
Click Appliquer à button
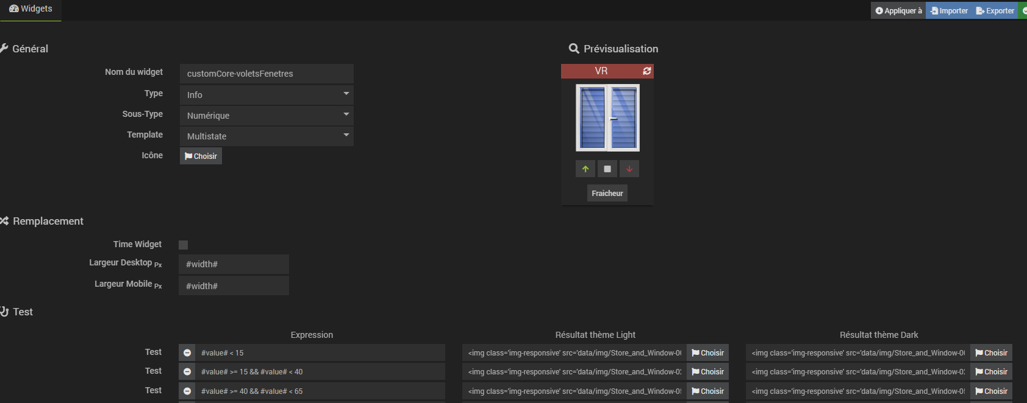(x=898, y=10)
